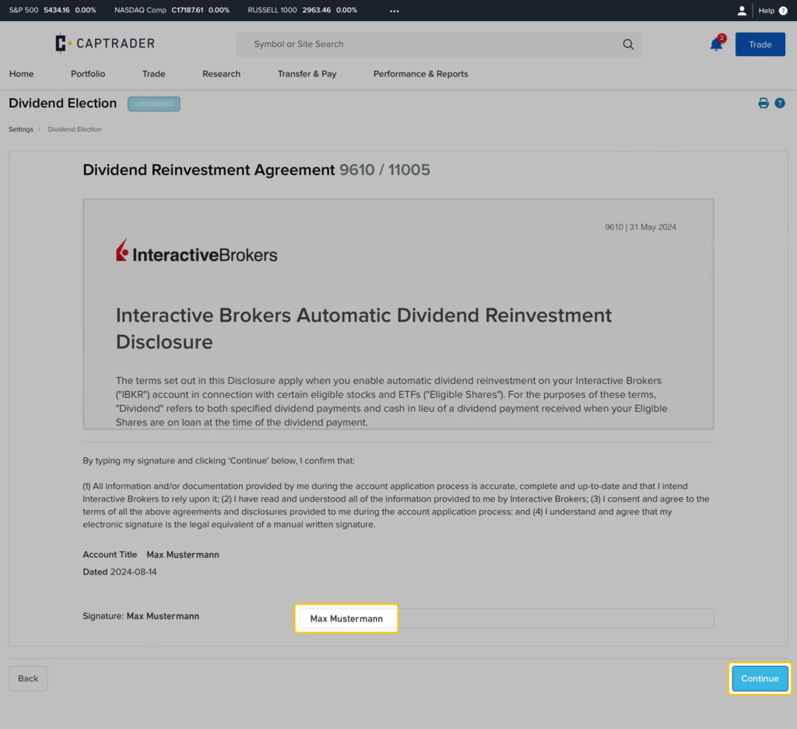Click the S&P 500 ticker value
Screen dimensions: 797x729
56,10
